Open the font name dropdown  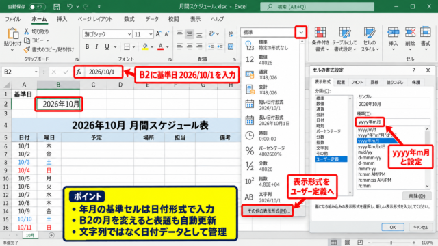pos(129,34)
